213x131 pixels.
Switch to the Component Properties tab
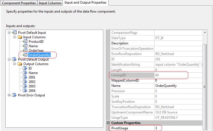tap(19, 3)
